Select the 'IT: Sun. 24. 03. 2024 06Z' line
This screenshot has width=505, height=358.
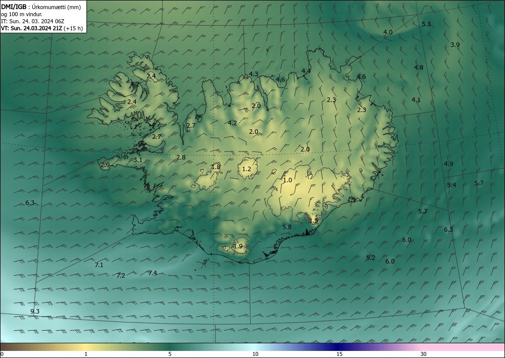tap(32, 21)
